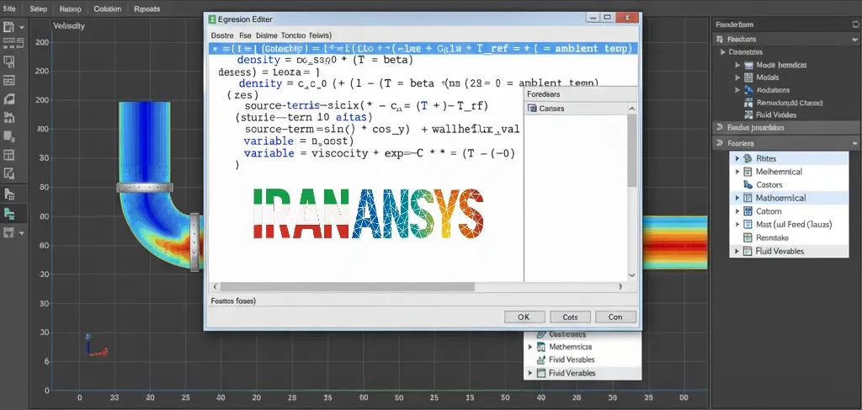The image size is (862, 410).
Task: Expand the Mathoermical list node
Action: pos(737,198)
